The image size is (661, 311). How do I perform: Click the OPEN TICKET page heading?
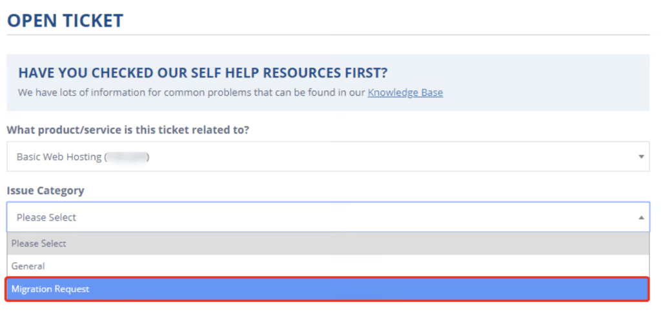coord(65,20)
